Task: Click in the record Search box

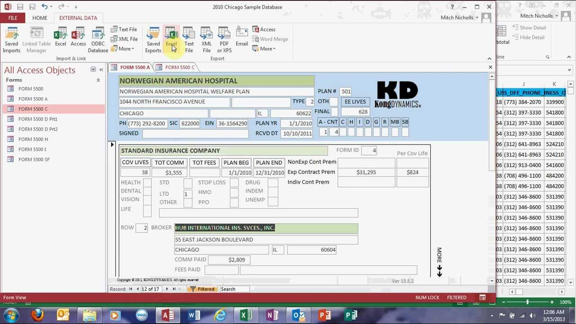Action: [234, 289]
